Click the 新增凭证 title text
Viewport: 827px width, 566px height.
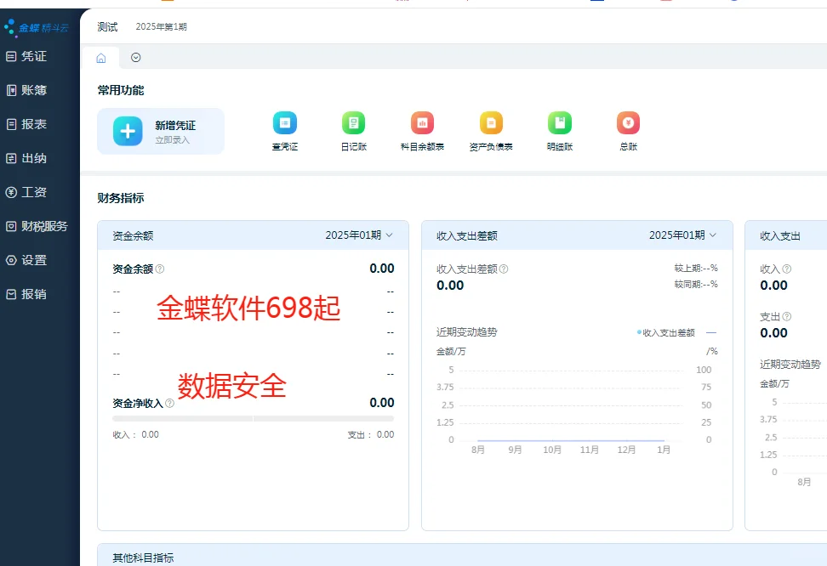[175, 126]
